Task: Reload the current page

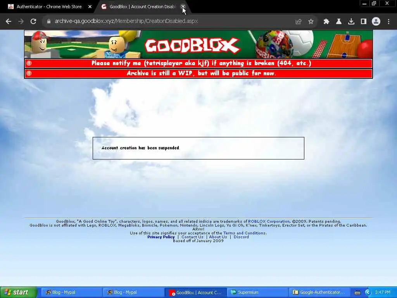Action: click(x=33, y=21)
